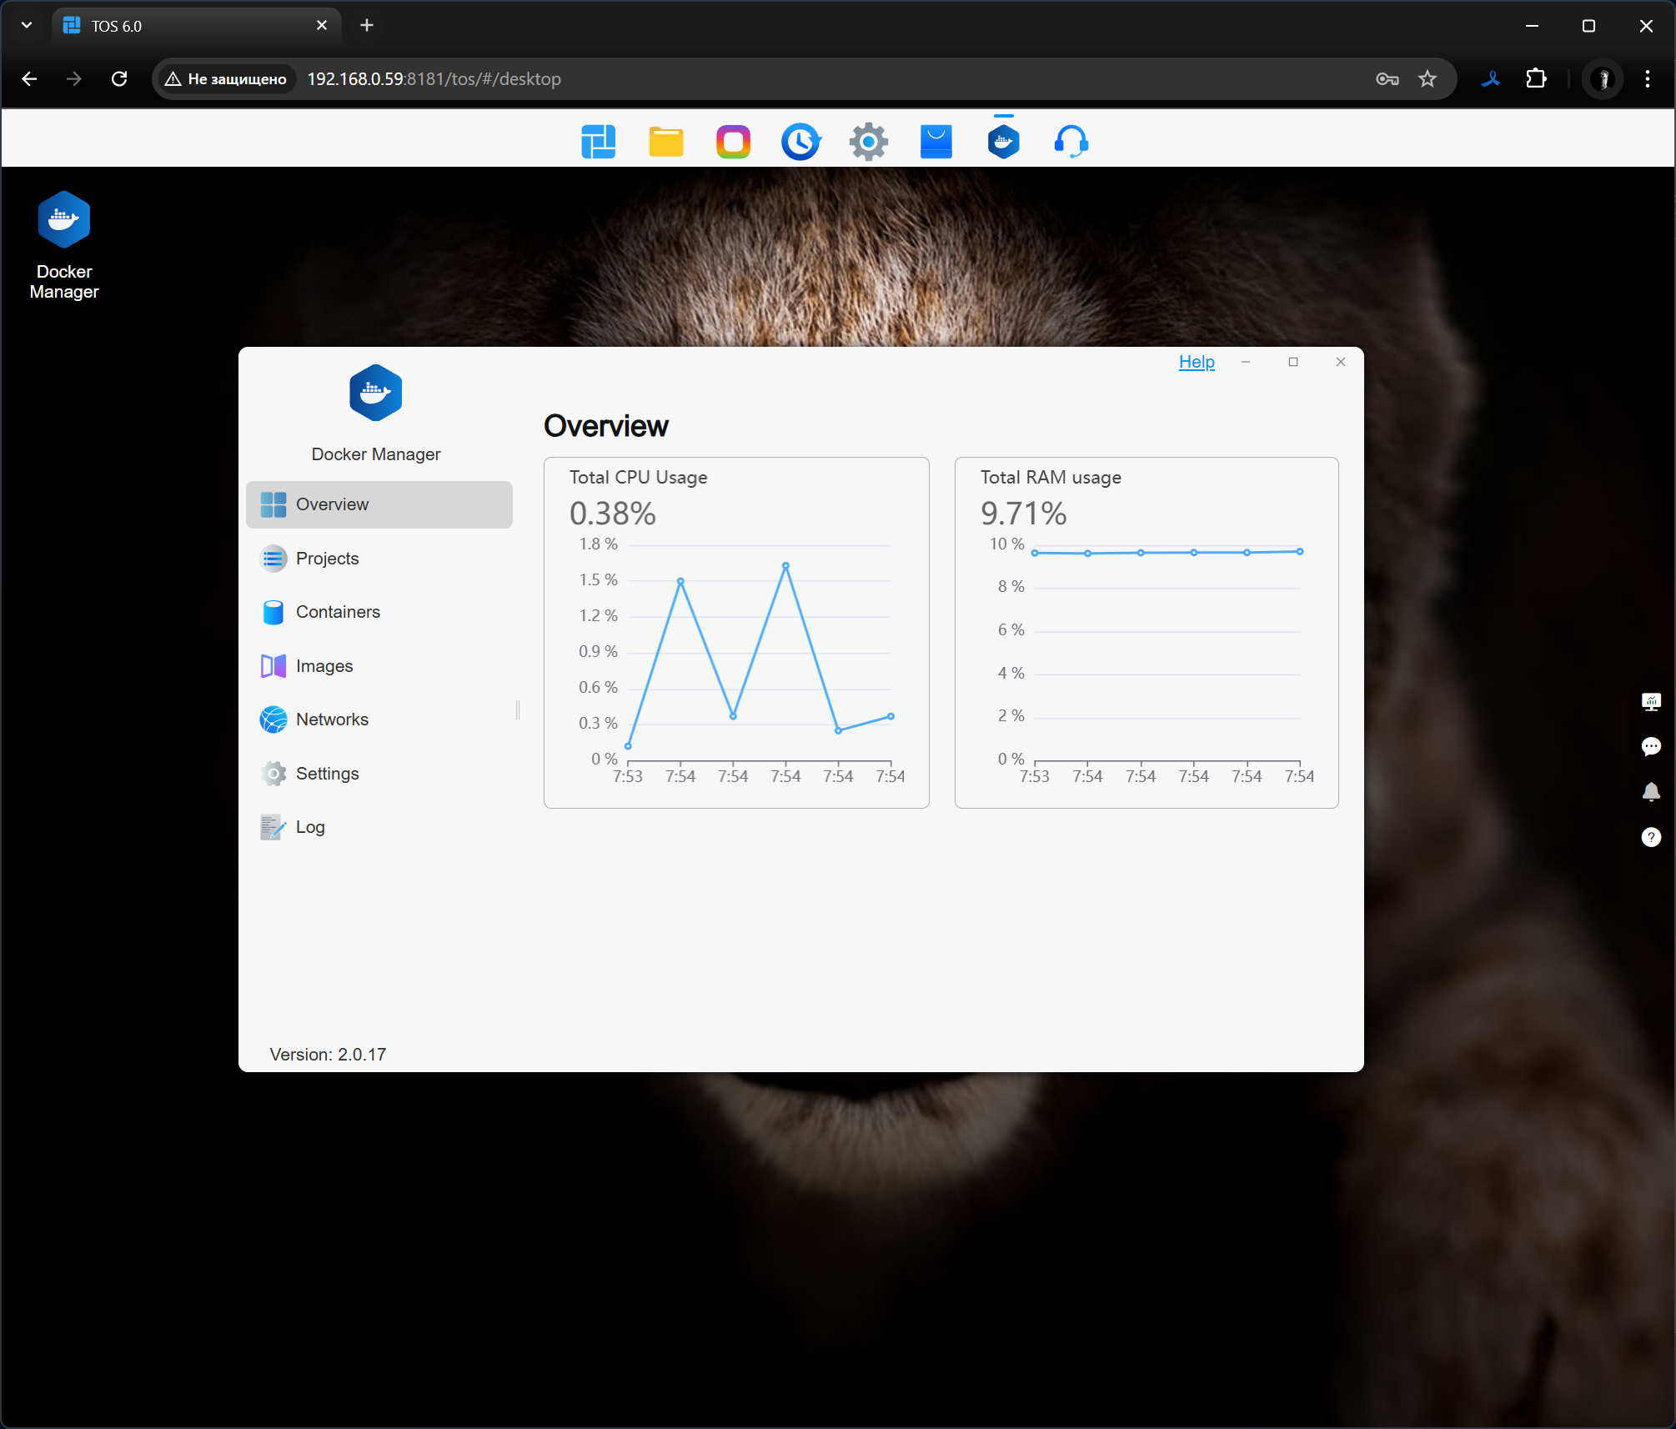Open Control Panel gear icon in dock

tap(868, 142)
